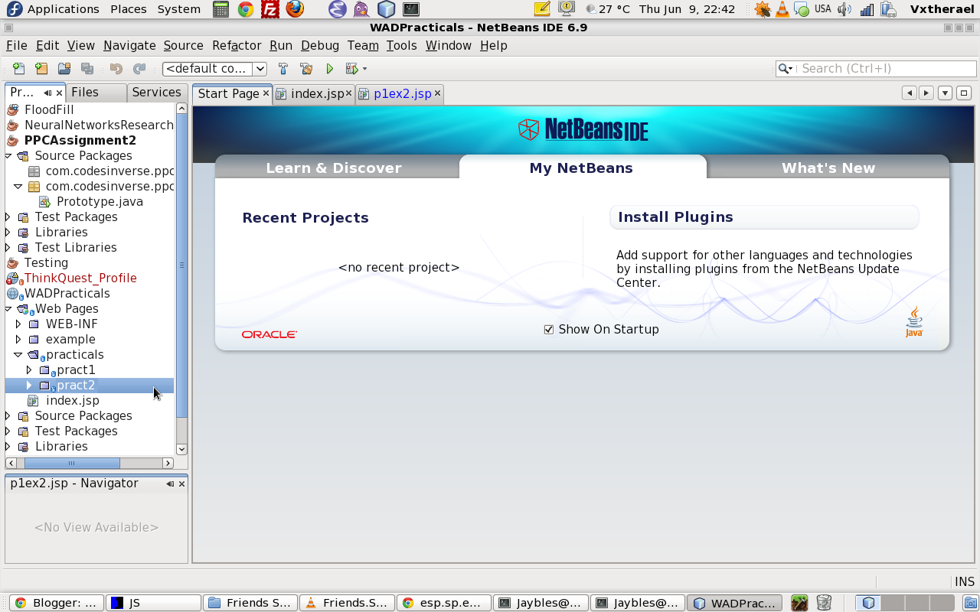Image resolution: width=980 pixels, height=612 pixels.
Task: Open the Navigate menu
Action: tap(129, 46)
